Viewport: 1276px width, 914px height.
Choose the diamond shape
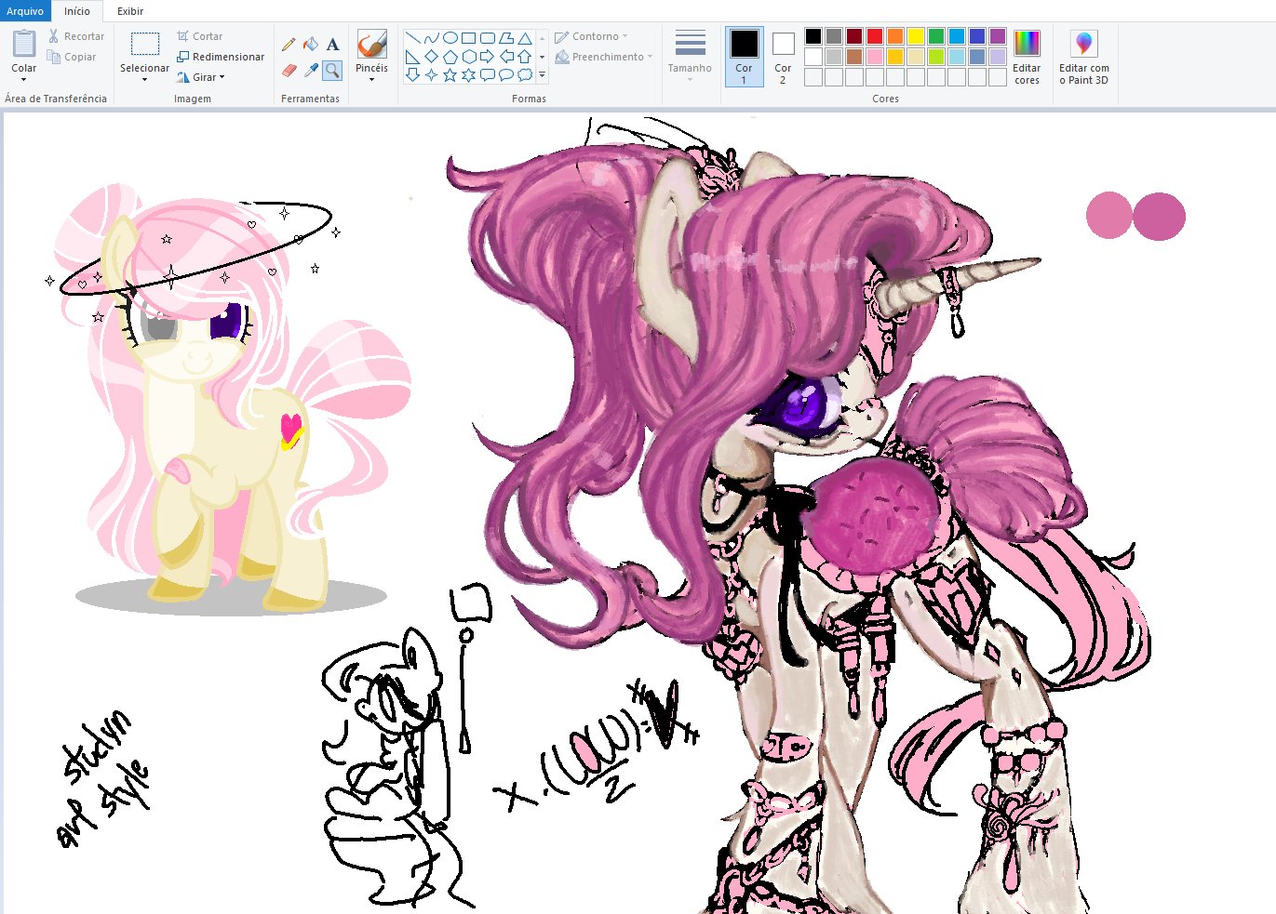(x=432, y=57)
